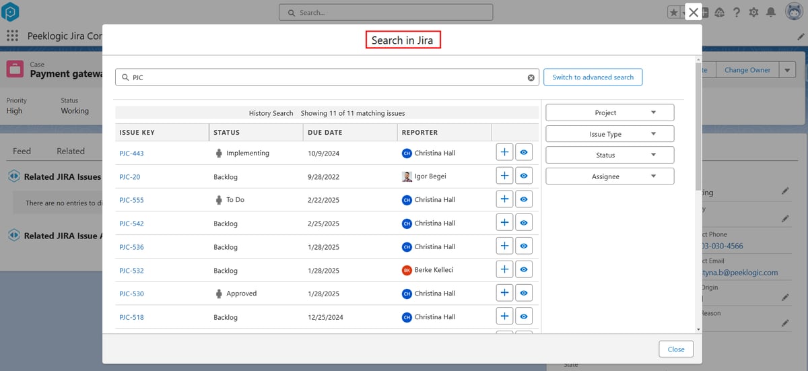Open issue link PJC-555

pos(131,200)
